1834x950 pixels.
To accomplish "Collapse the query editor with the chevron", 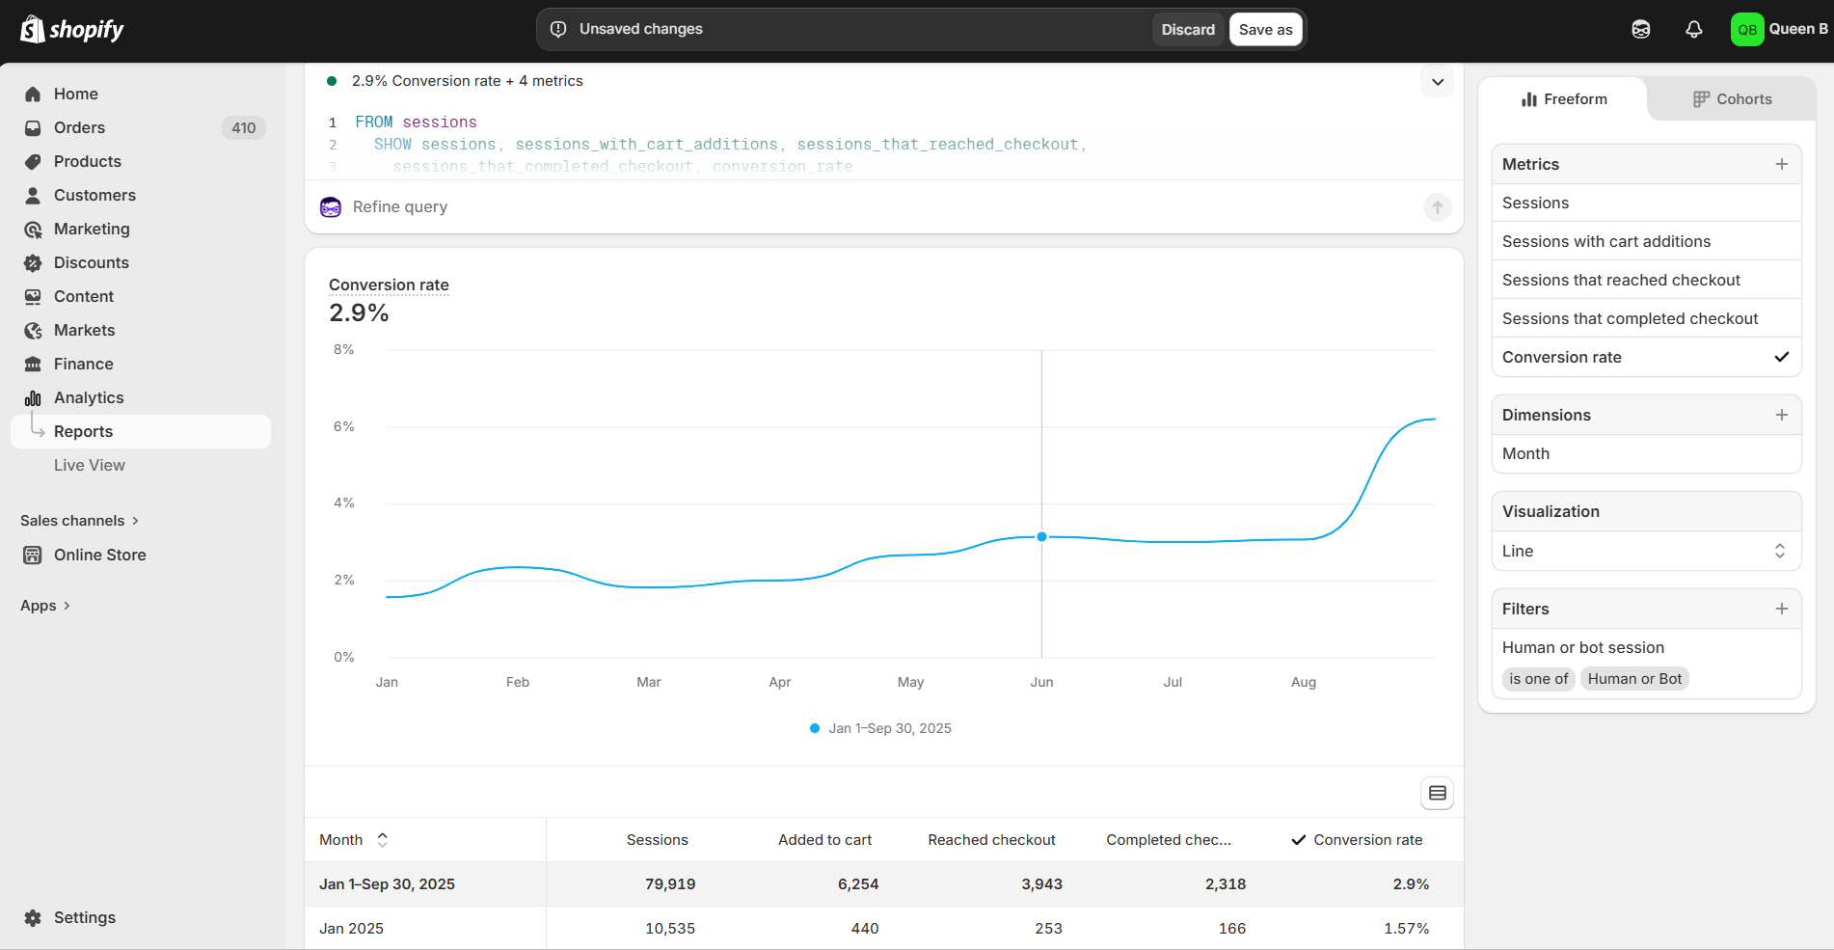I will (x=1437, y=81).
